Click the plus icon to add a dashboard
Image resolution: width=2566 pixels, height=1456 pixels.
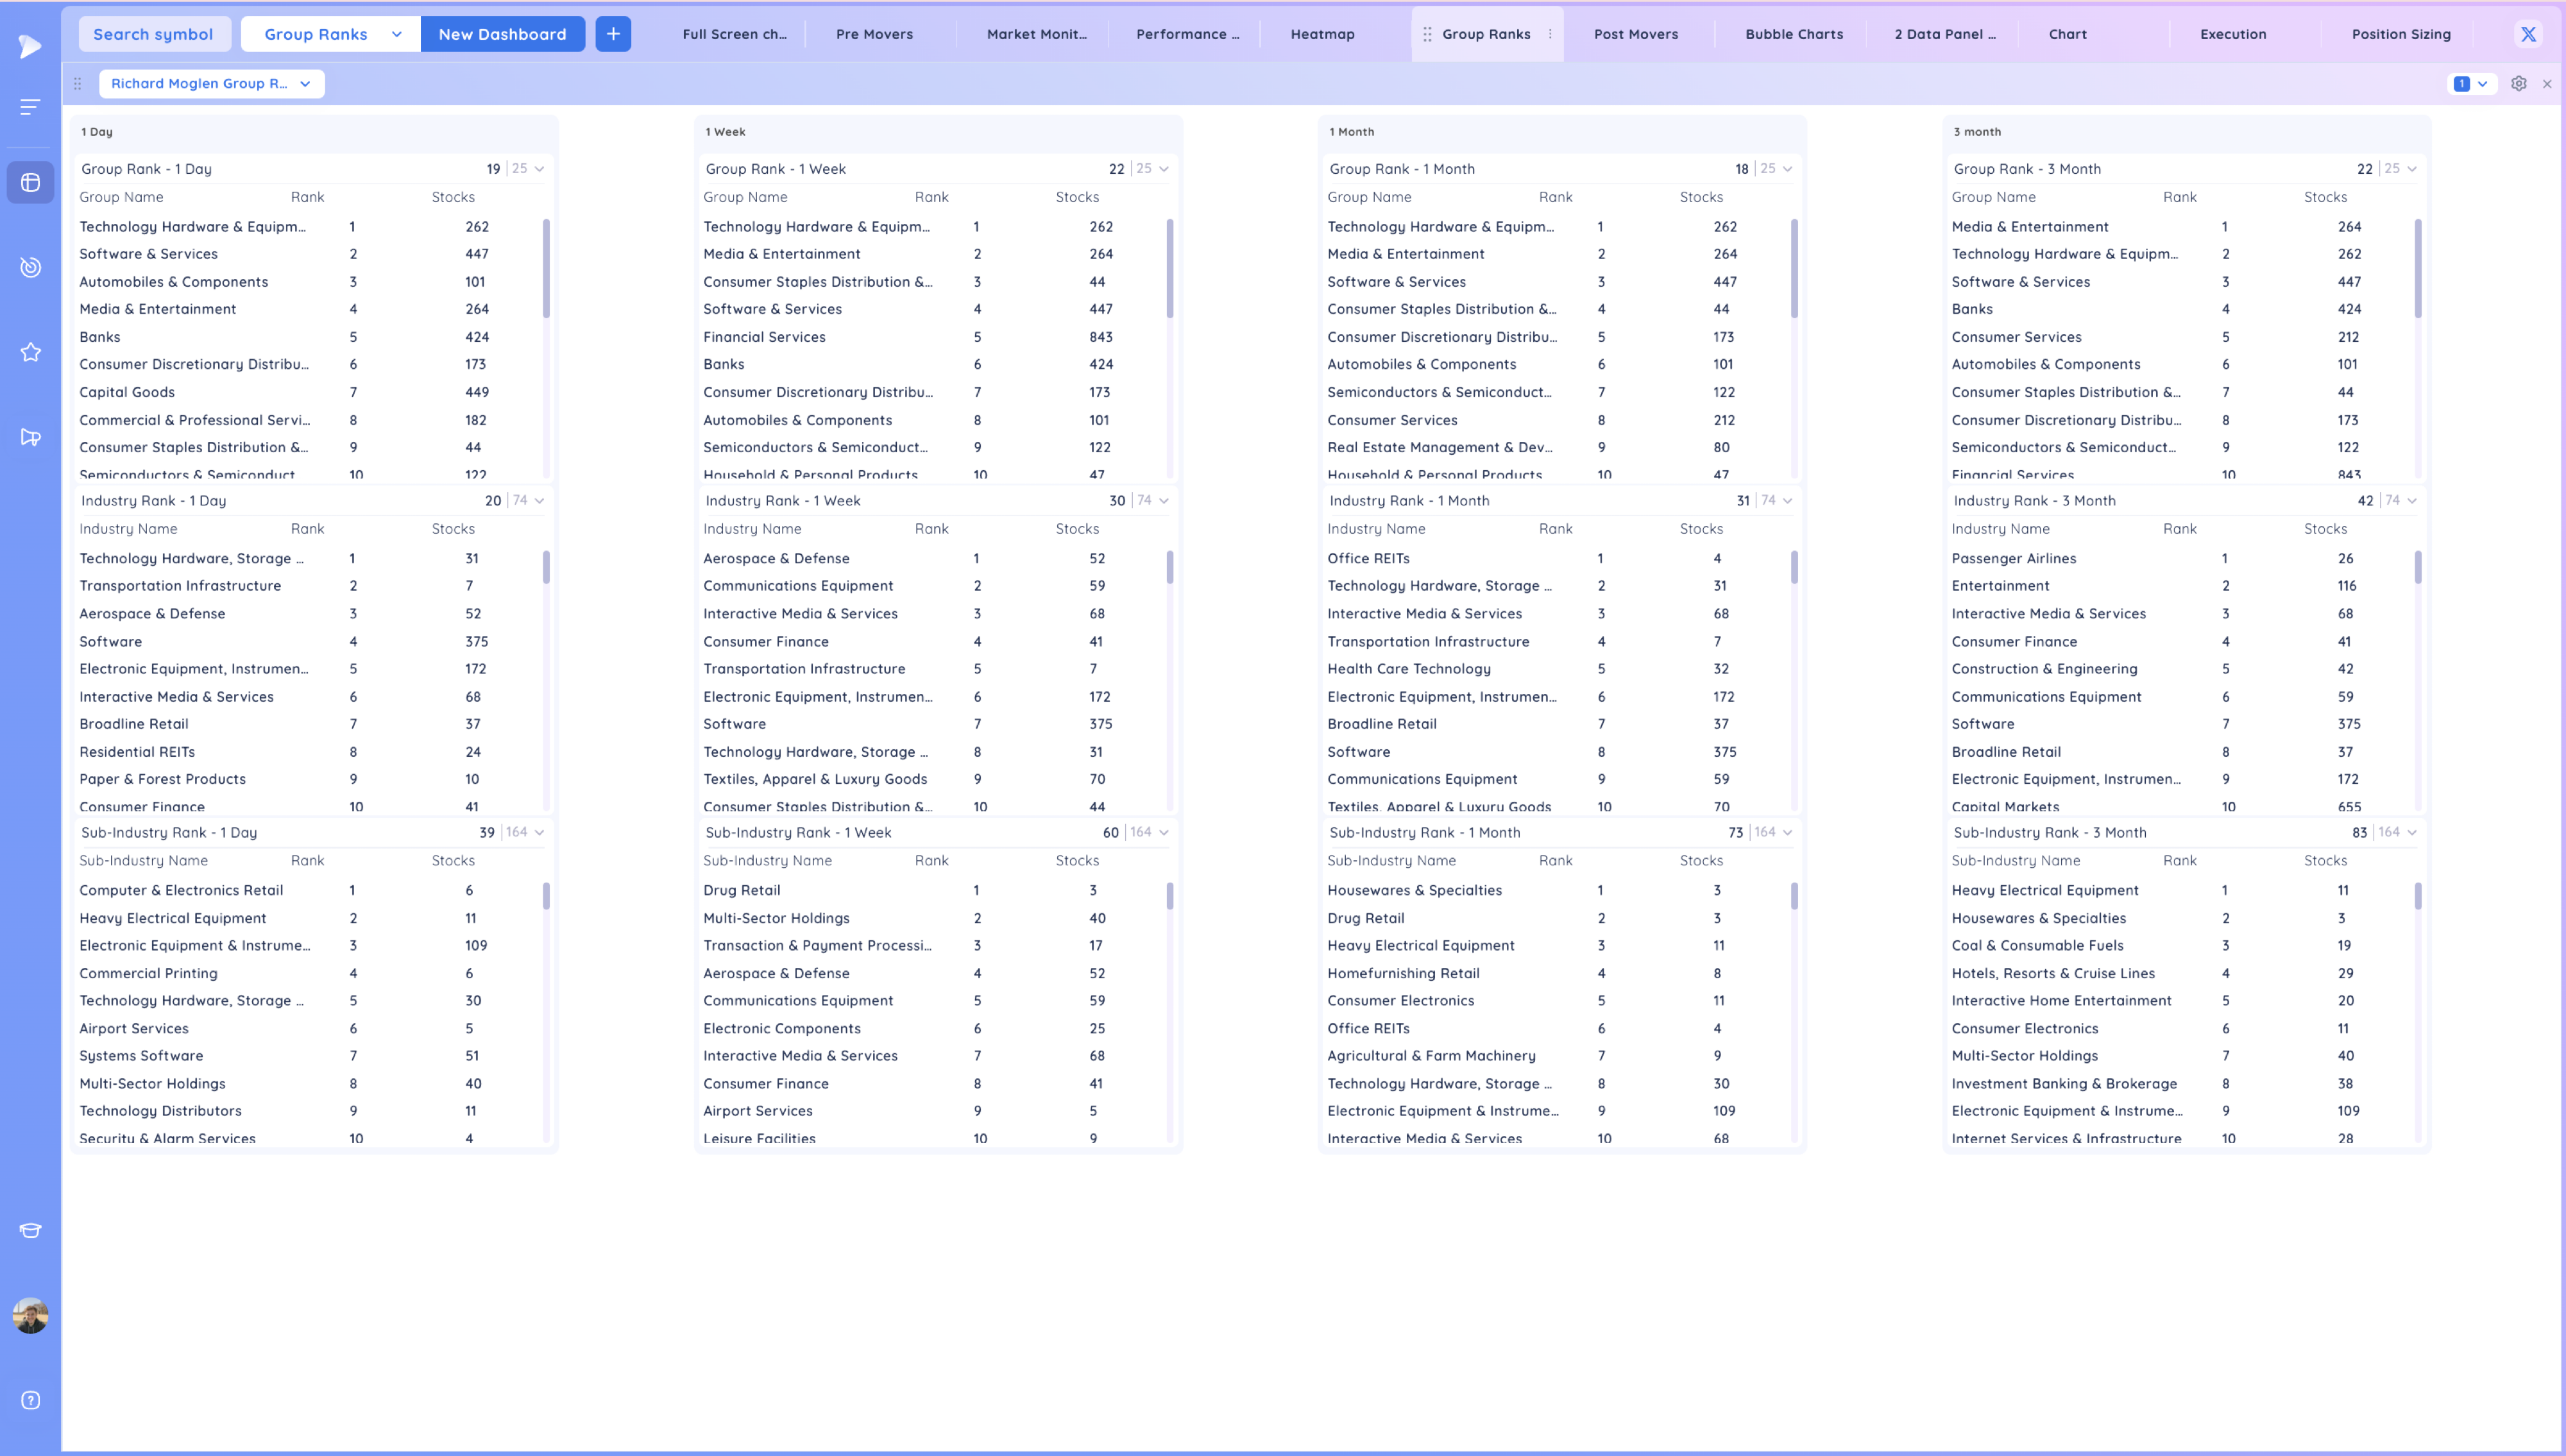(613, 34)
